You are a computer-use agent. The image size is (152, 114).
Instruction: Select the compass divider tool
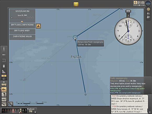pos(4,50)
